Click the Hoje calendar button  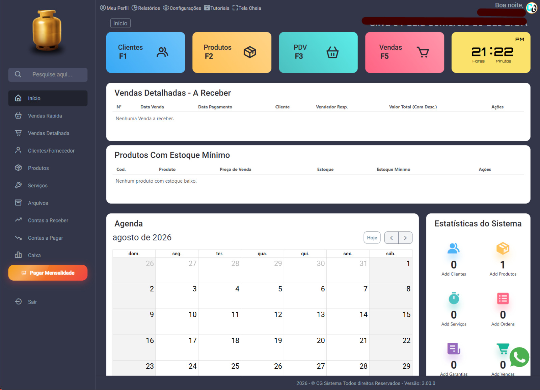click(x=372, y=238)
